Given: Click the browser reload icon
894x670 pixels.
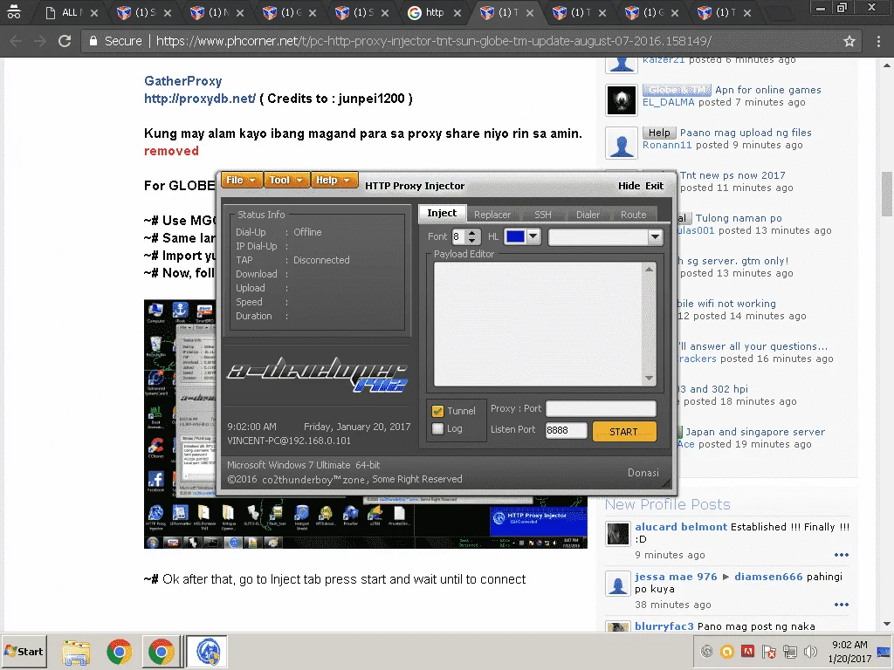Looking at the screenshot, I should point(65,41).
